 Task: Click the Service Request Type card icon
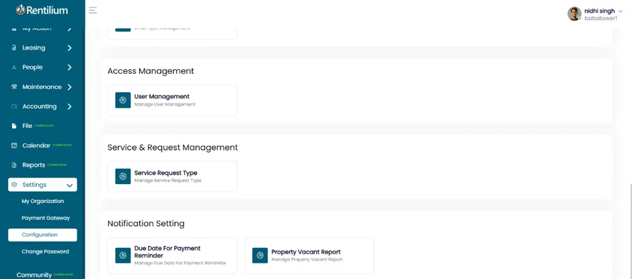click(x=123, y=176)
